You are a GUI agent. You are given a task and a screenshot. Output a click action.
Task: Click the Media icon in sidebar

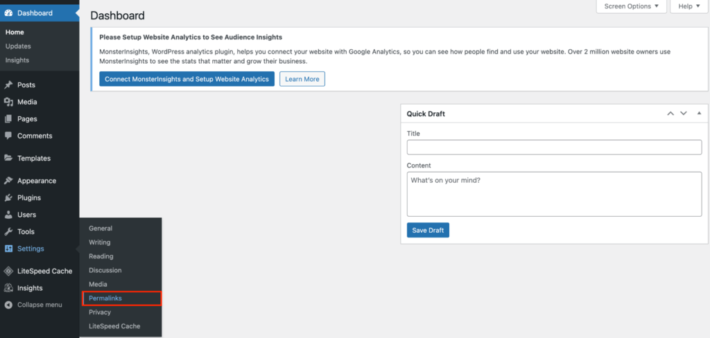point(8,102)
